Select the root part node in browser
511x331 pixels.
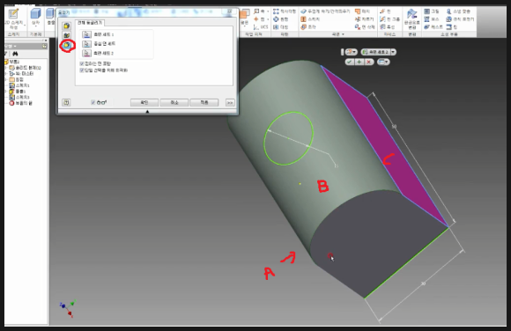(12, 62)
